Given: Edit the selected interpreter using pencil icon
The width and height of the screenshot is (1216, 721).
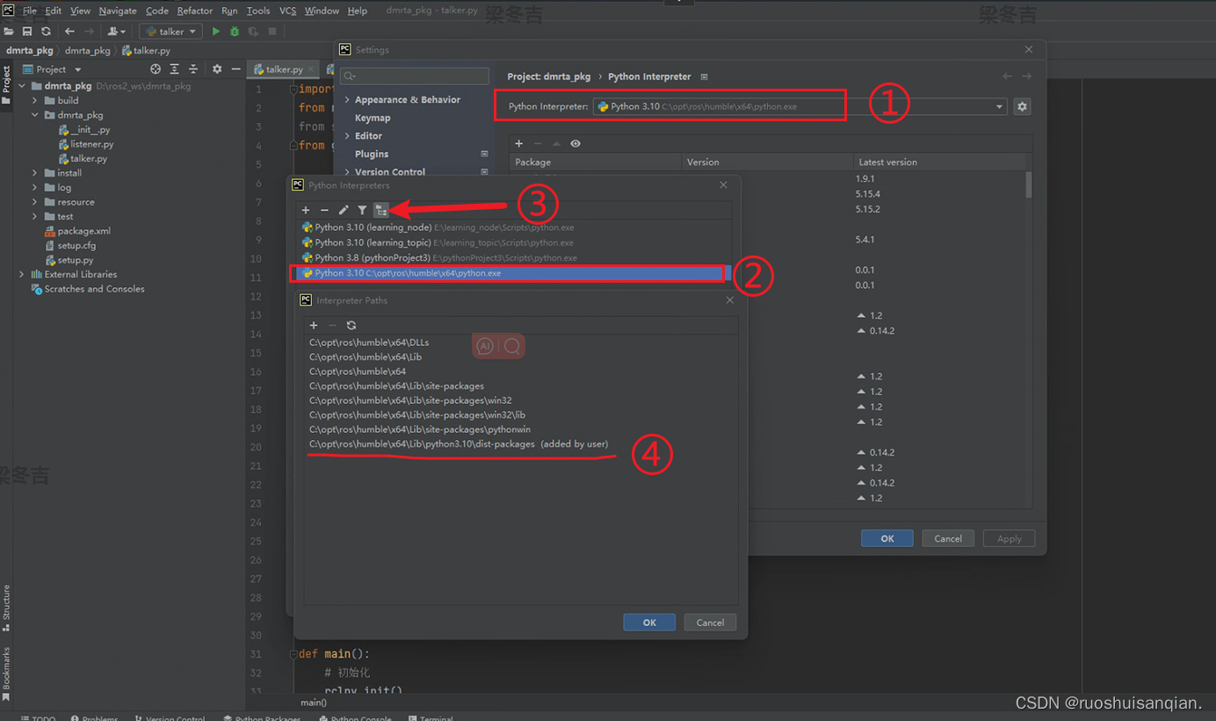Looking at the screenshot, I should click(x=344, y=210).
